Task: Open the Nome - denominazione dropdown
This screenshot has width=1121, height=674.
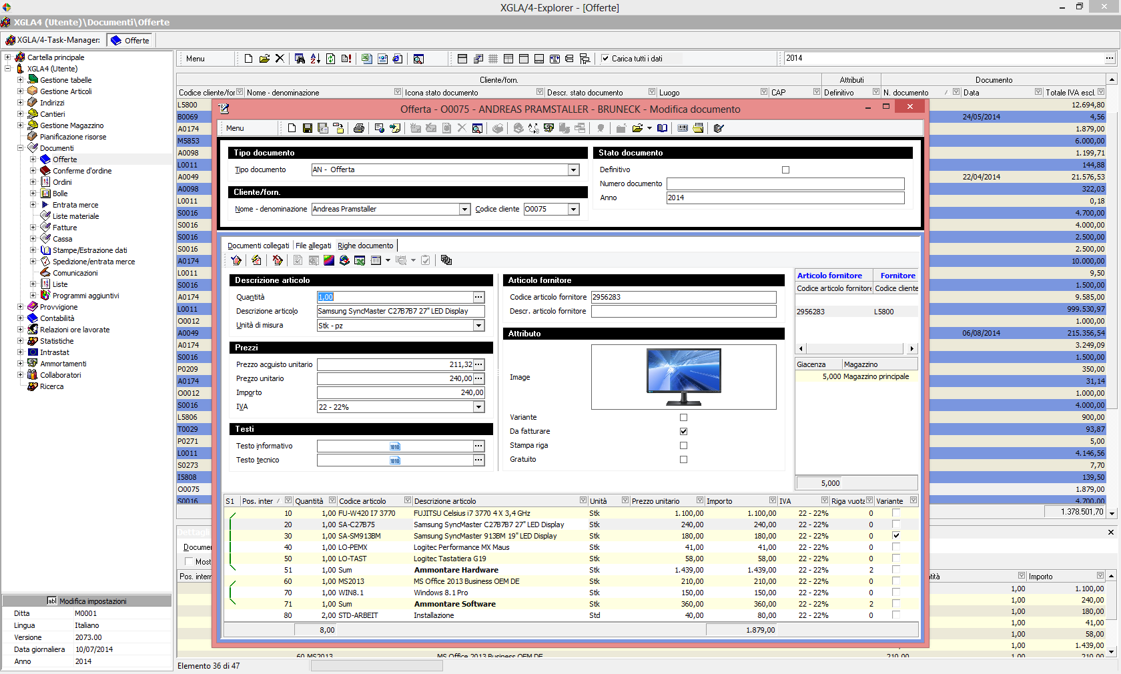Action: coord(464,210)
